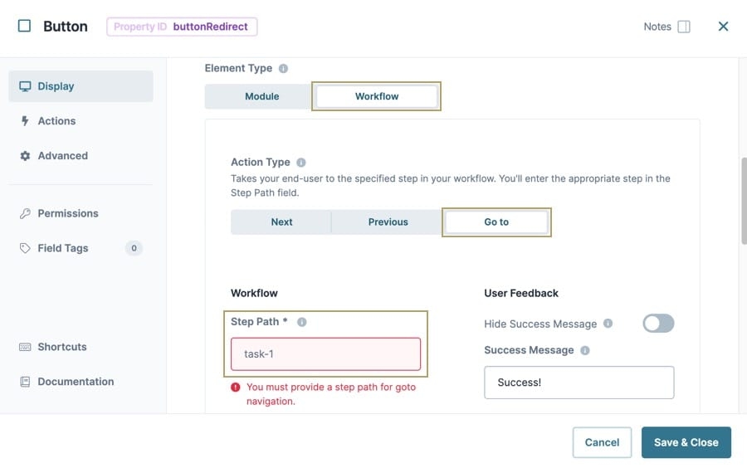Viewport: 747px width, 468px height.
Task: Choose the Next action type
Action: tap(281, 222)
